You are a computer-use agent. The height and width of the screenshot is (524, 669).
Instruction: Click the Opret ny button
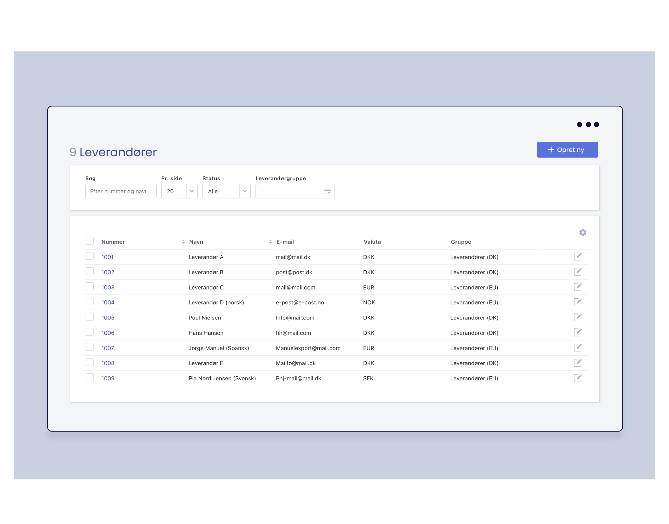point(567,150)
